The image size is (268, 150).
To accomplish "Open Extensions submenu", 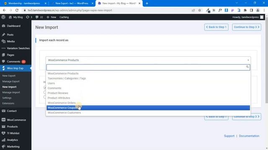I will pos(8,103).
